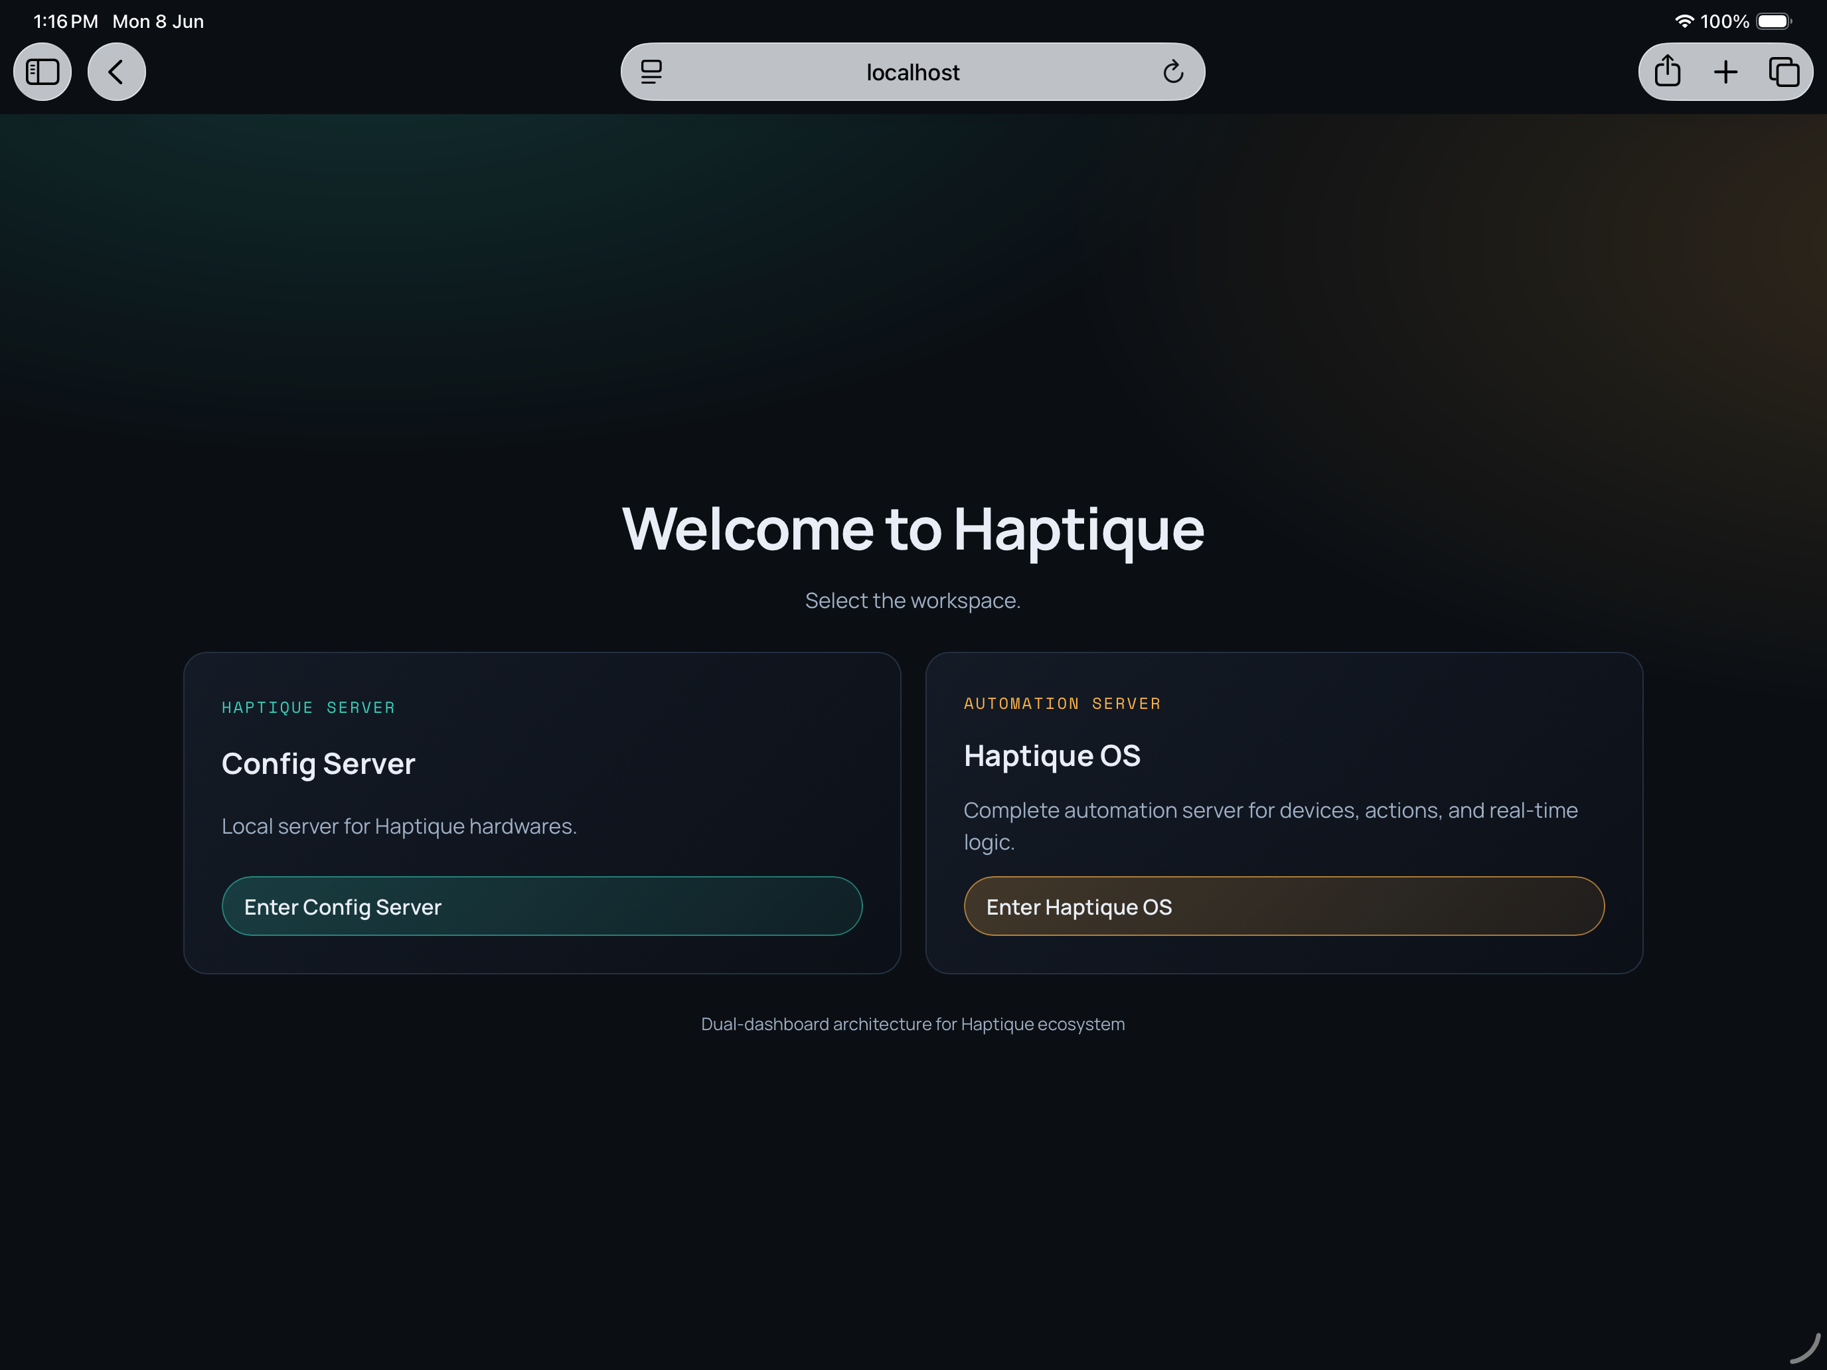This screenshot has height=1370, width=1827.
Task: Open the Share sheet icon
Action: pyautogui.click(x=1667, y=72)
